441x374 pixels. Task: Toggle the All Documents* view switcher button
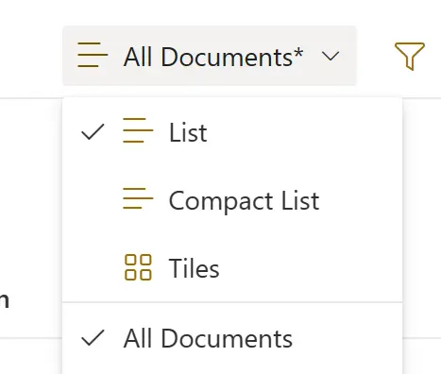(x=210, y=56)
